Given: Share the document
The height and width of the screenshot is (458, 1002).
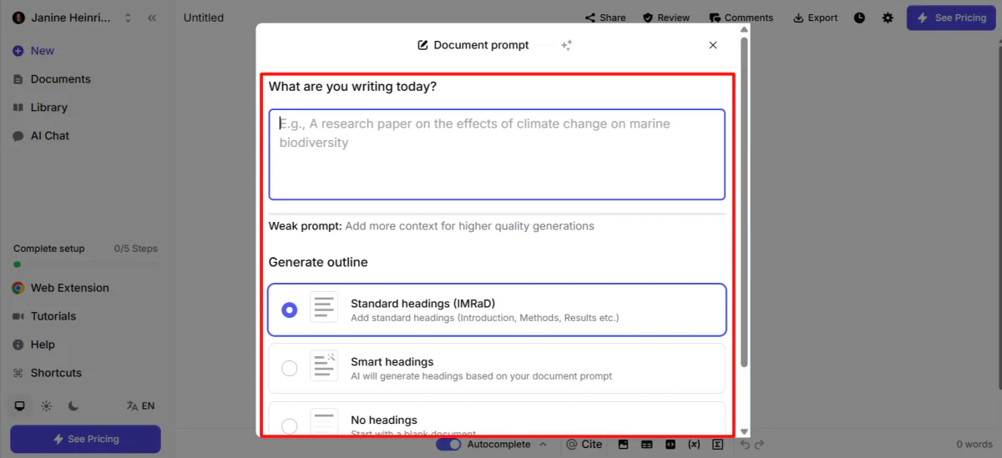Looking at the screenshot, I should tap(605, 18).
